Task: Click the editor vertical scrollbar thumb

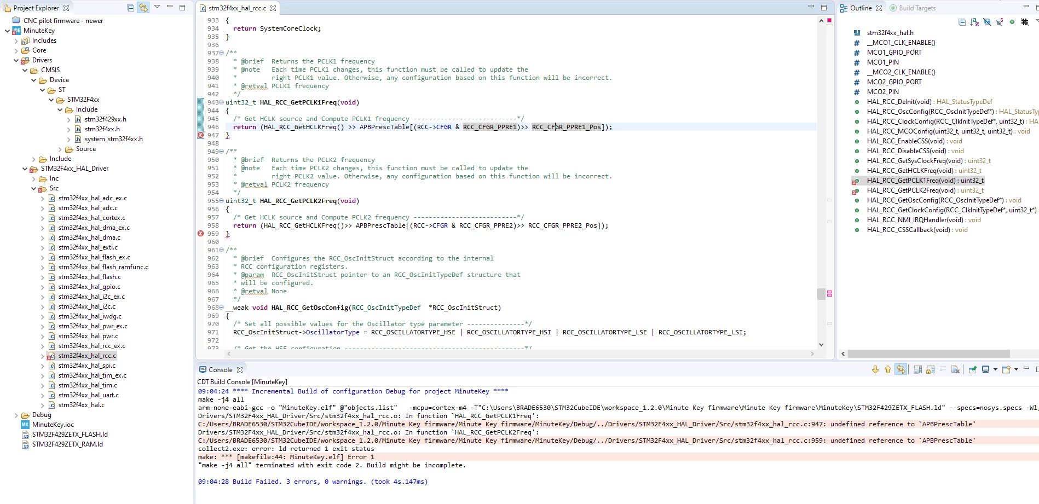Action: coord(821,294)
